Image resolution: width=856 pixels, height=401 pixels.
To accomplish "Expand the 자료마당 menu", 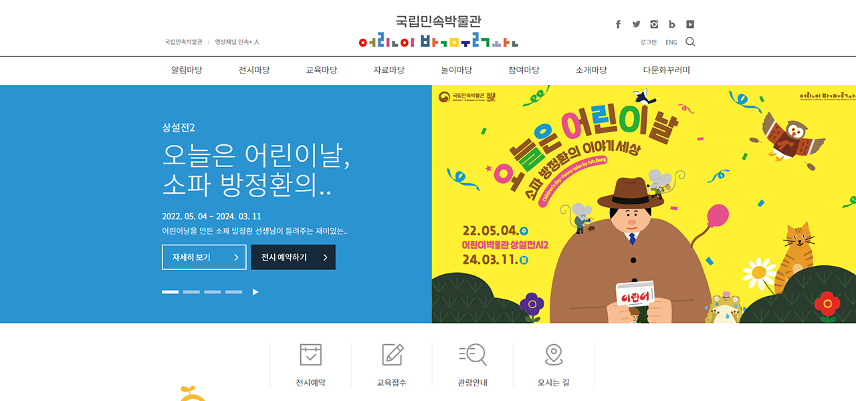I will 389,70.
